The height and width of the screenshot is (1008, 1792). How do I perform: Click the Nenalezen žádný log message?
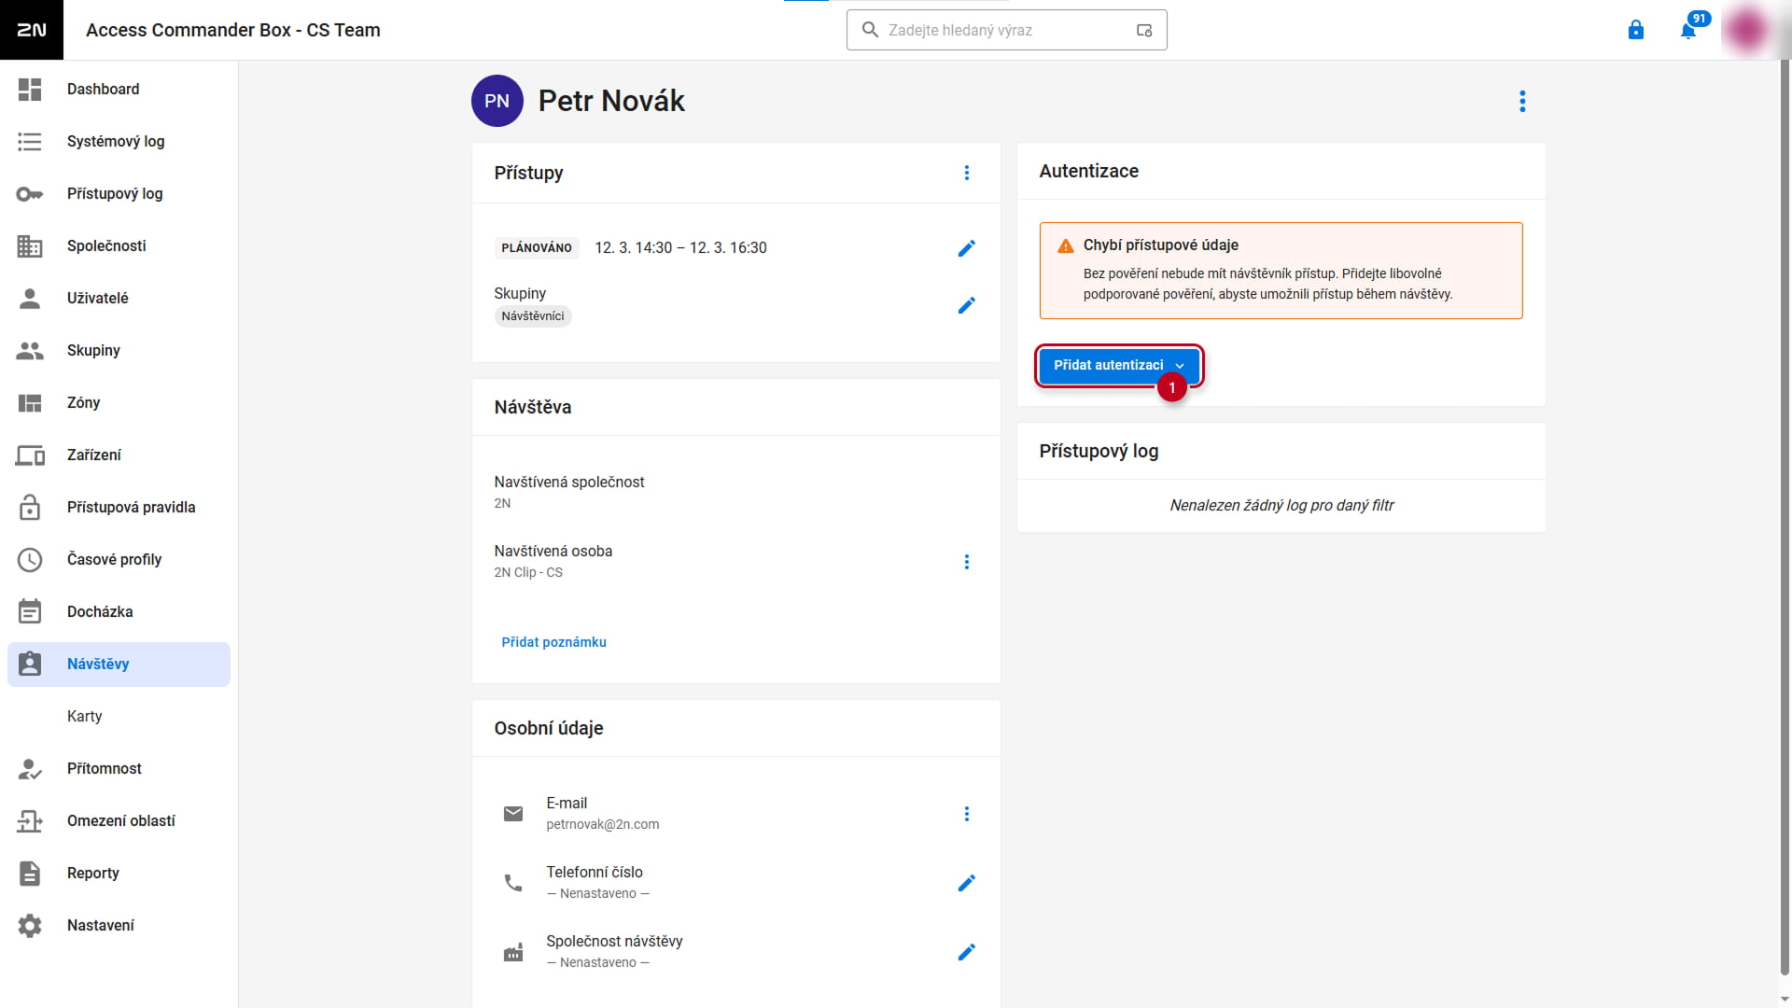[1281, 506]
